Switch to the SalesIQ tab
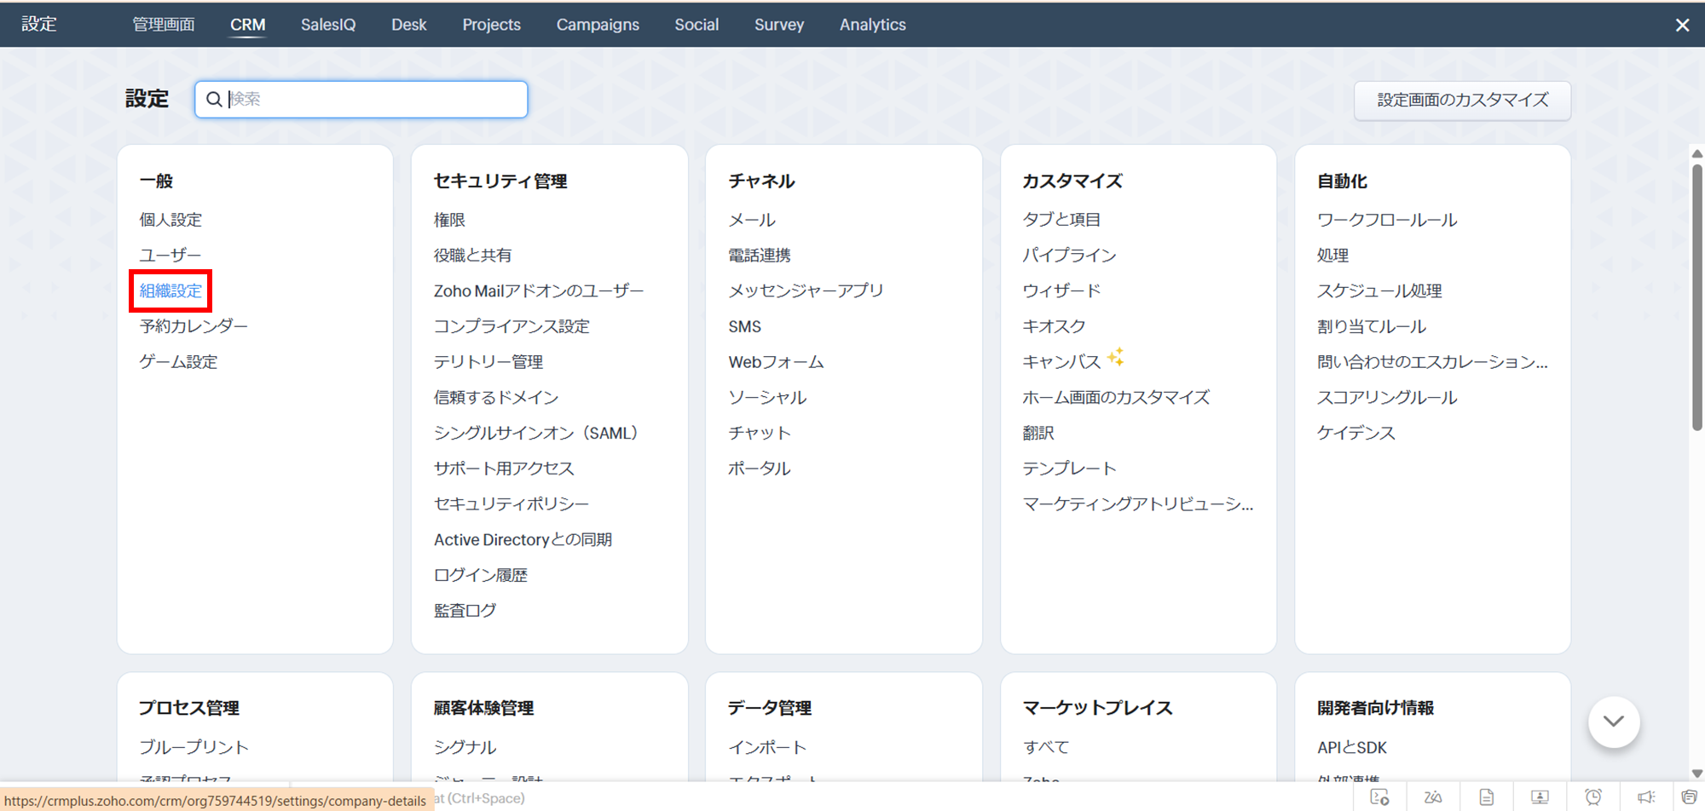Screen dimensions: 1705x811 point(327,25)
